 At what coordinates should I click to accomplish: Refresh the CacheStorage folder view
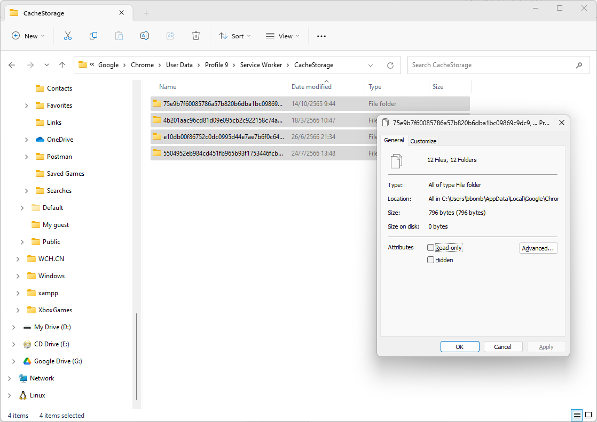pyautogui.click(x=390, y=65)
